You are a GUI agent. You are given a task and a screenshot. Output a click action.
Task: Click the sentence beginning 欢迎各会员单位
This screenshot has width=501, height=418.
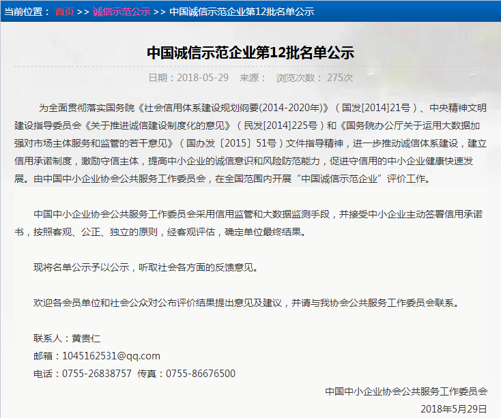click(246, 303)
